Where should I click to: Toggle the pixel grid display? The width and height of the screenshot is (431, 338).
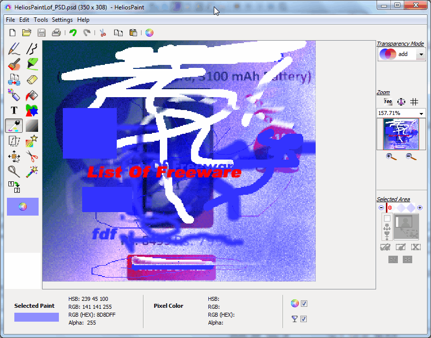tap(414, 102)
